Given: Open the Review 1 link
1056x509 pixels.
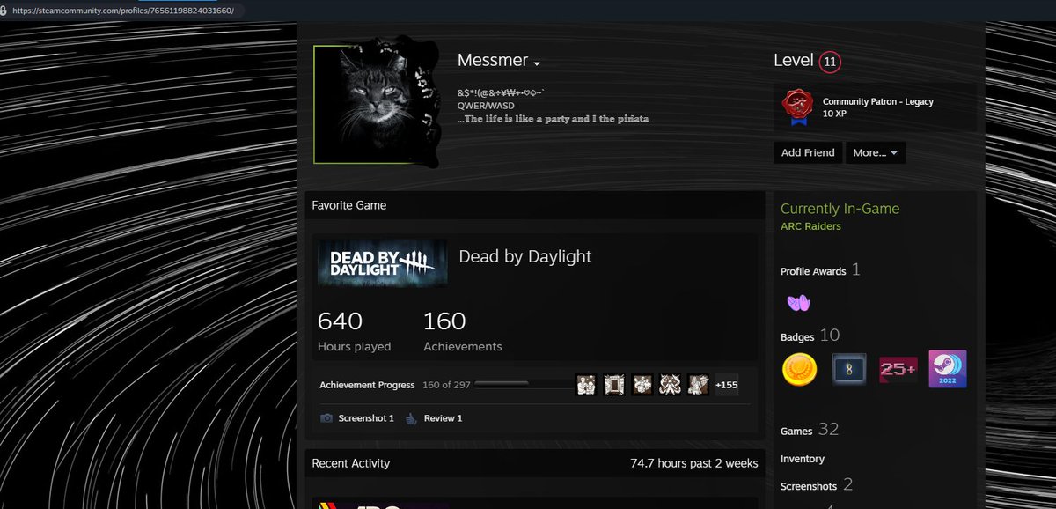Looking at the screenshot, I should 443,418.
